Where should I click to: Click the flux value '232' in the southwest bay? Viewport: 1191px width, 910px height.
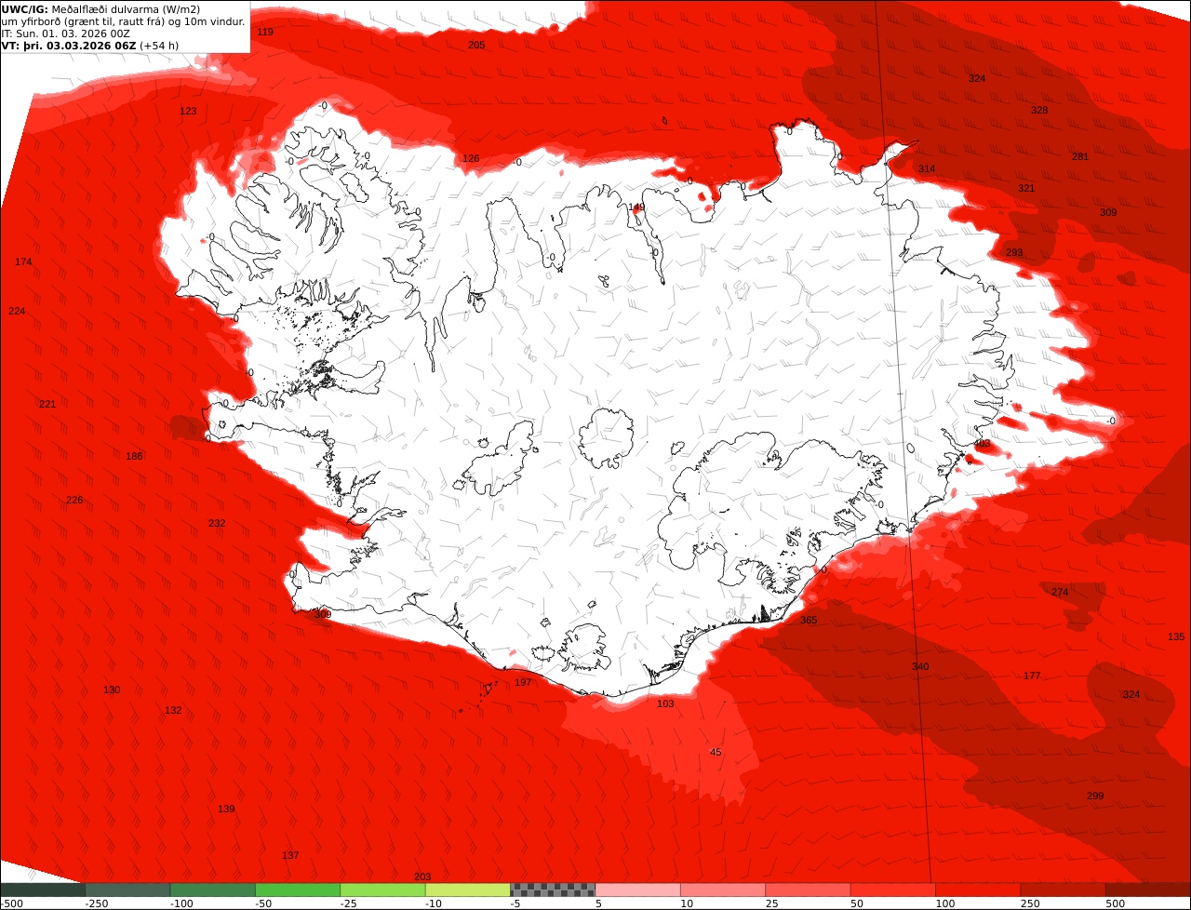tap(217, 524)
